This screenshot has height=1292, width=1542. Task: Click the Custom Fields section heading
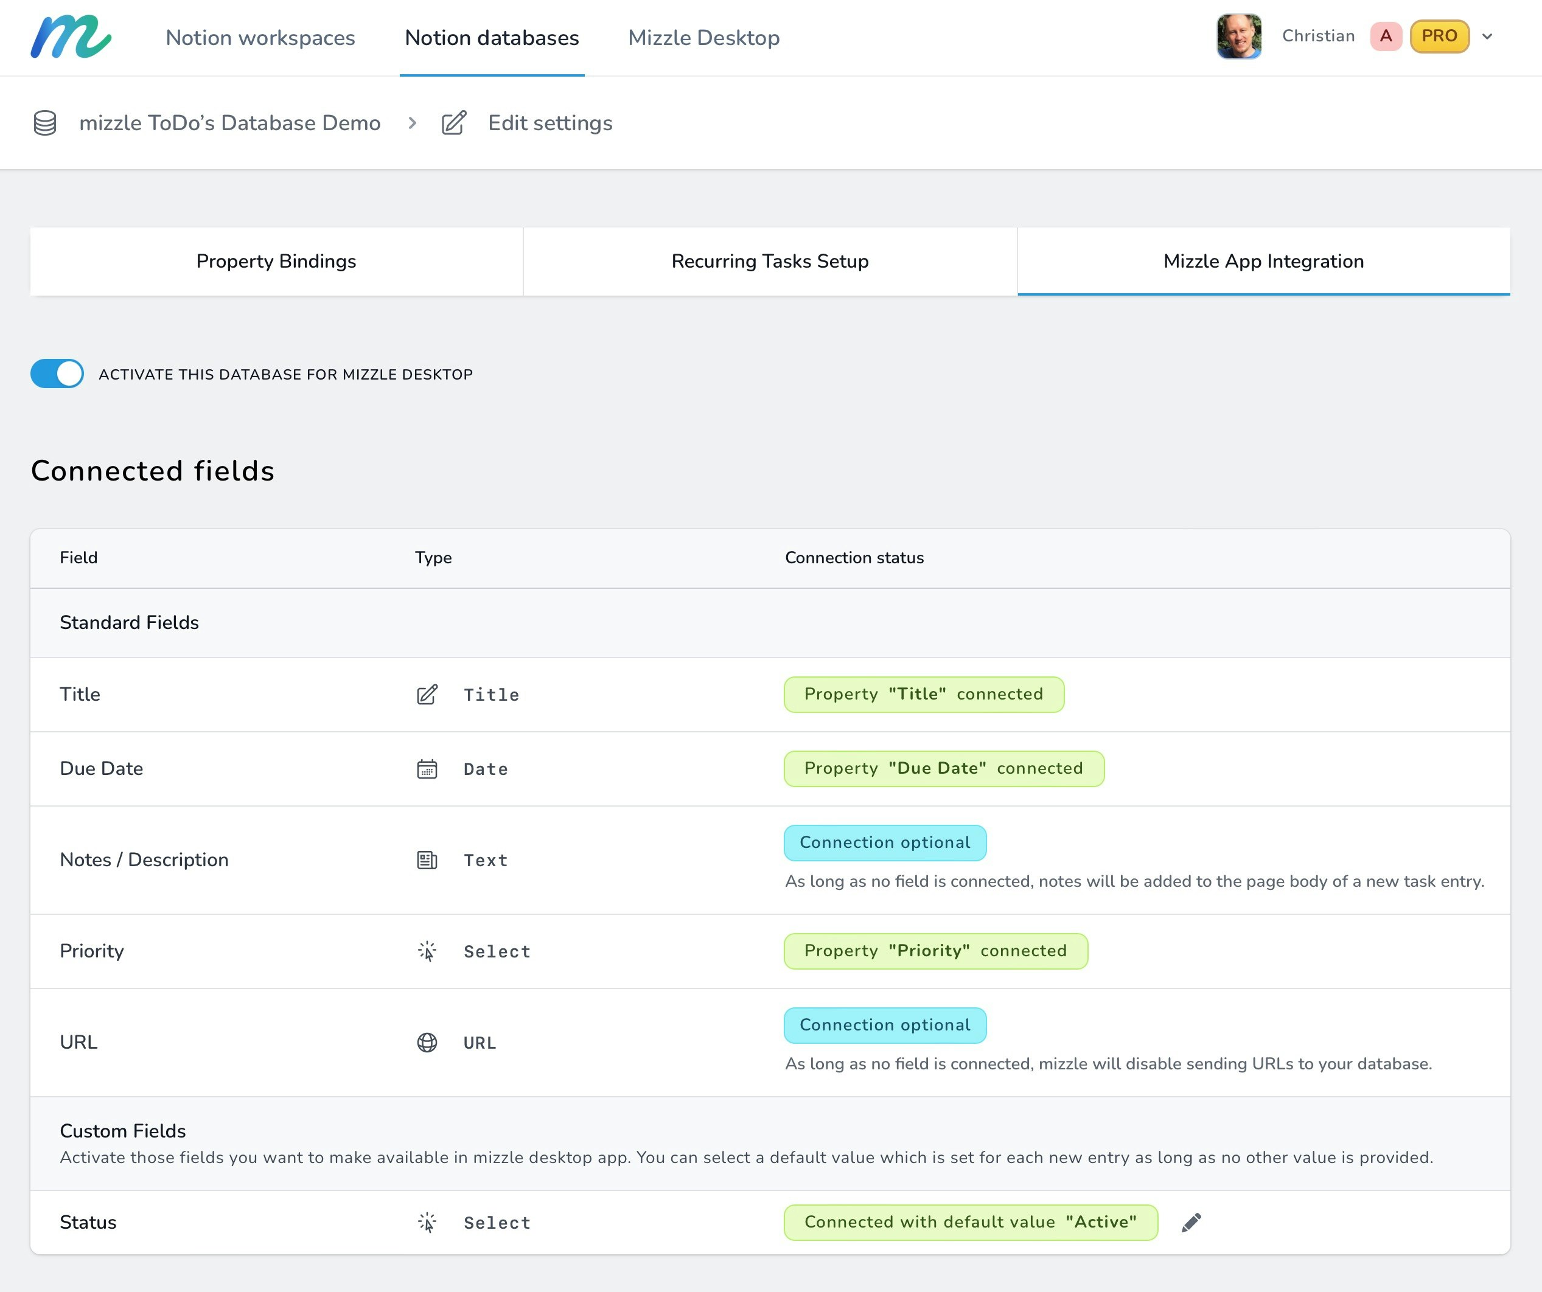123,1130
